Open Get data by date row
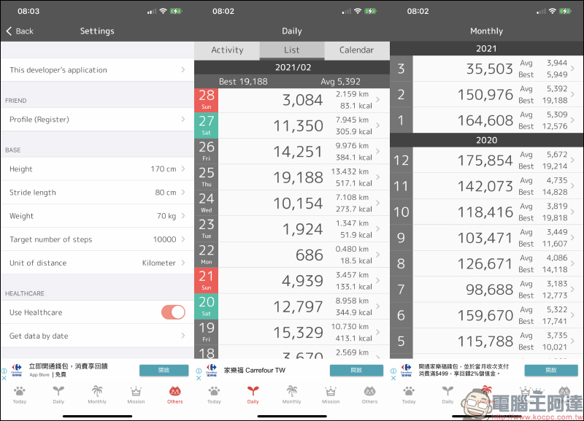Screen dimensions: 584x421 97,336
